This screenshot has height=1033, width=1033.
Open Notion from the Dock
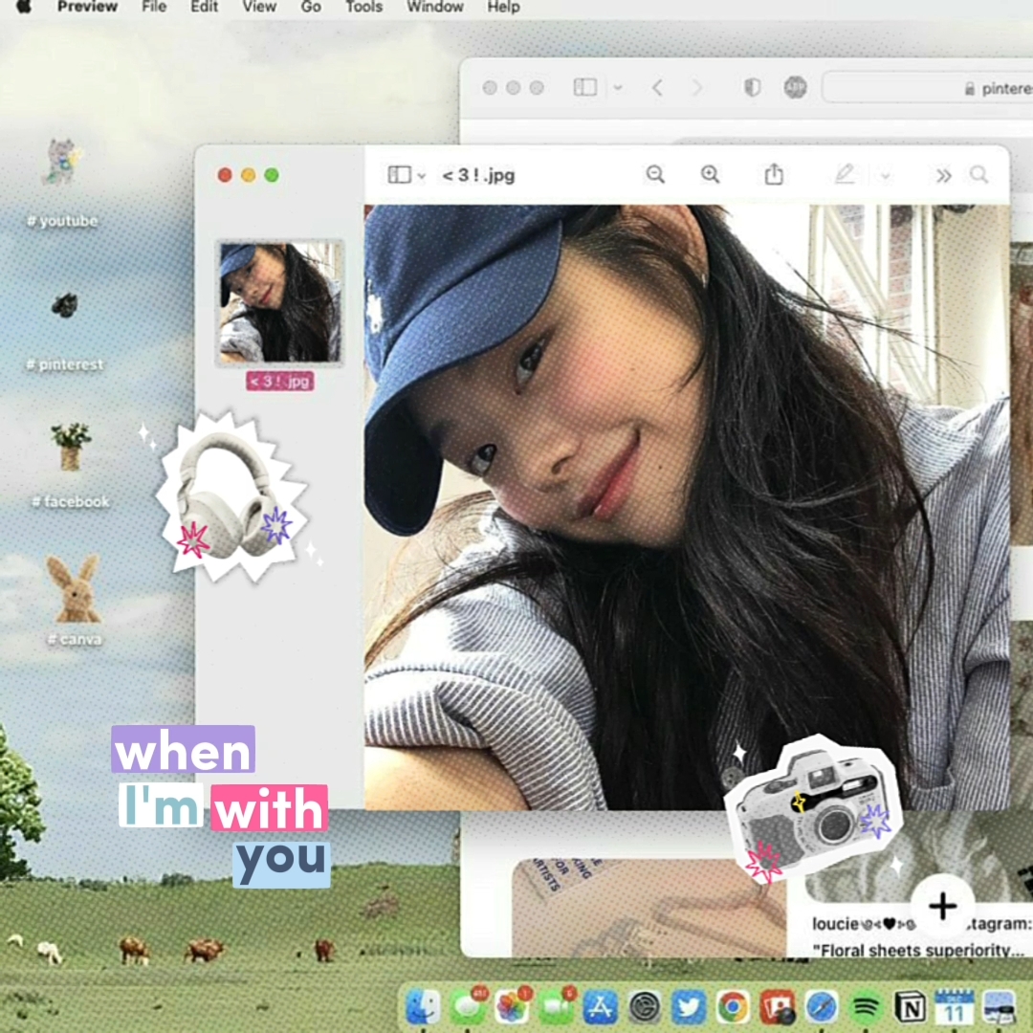coord(910,1006)
